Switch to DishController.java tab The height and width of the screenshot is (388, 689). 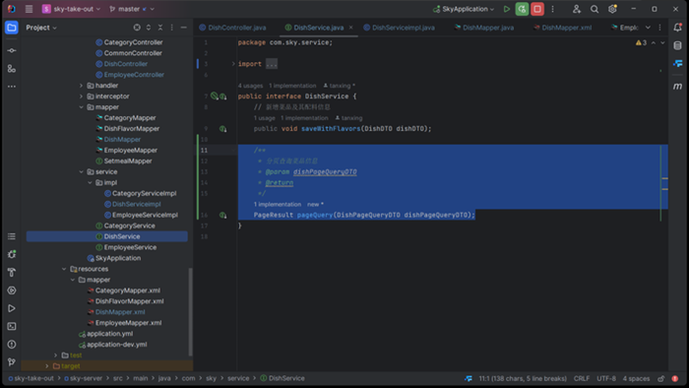[x=232, y=28]
